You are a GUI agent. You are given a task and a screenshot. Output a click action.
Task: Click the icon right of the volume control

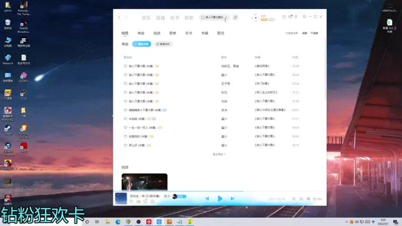pos(301,199)
